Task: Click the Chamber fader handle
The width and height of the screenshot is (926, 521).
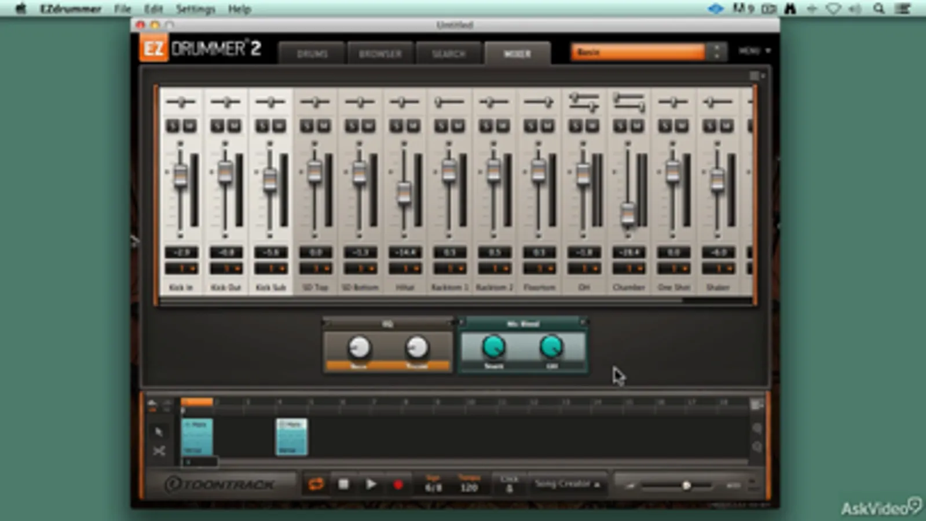Action: pos(628,214)
